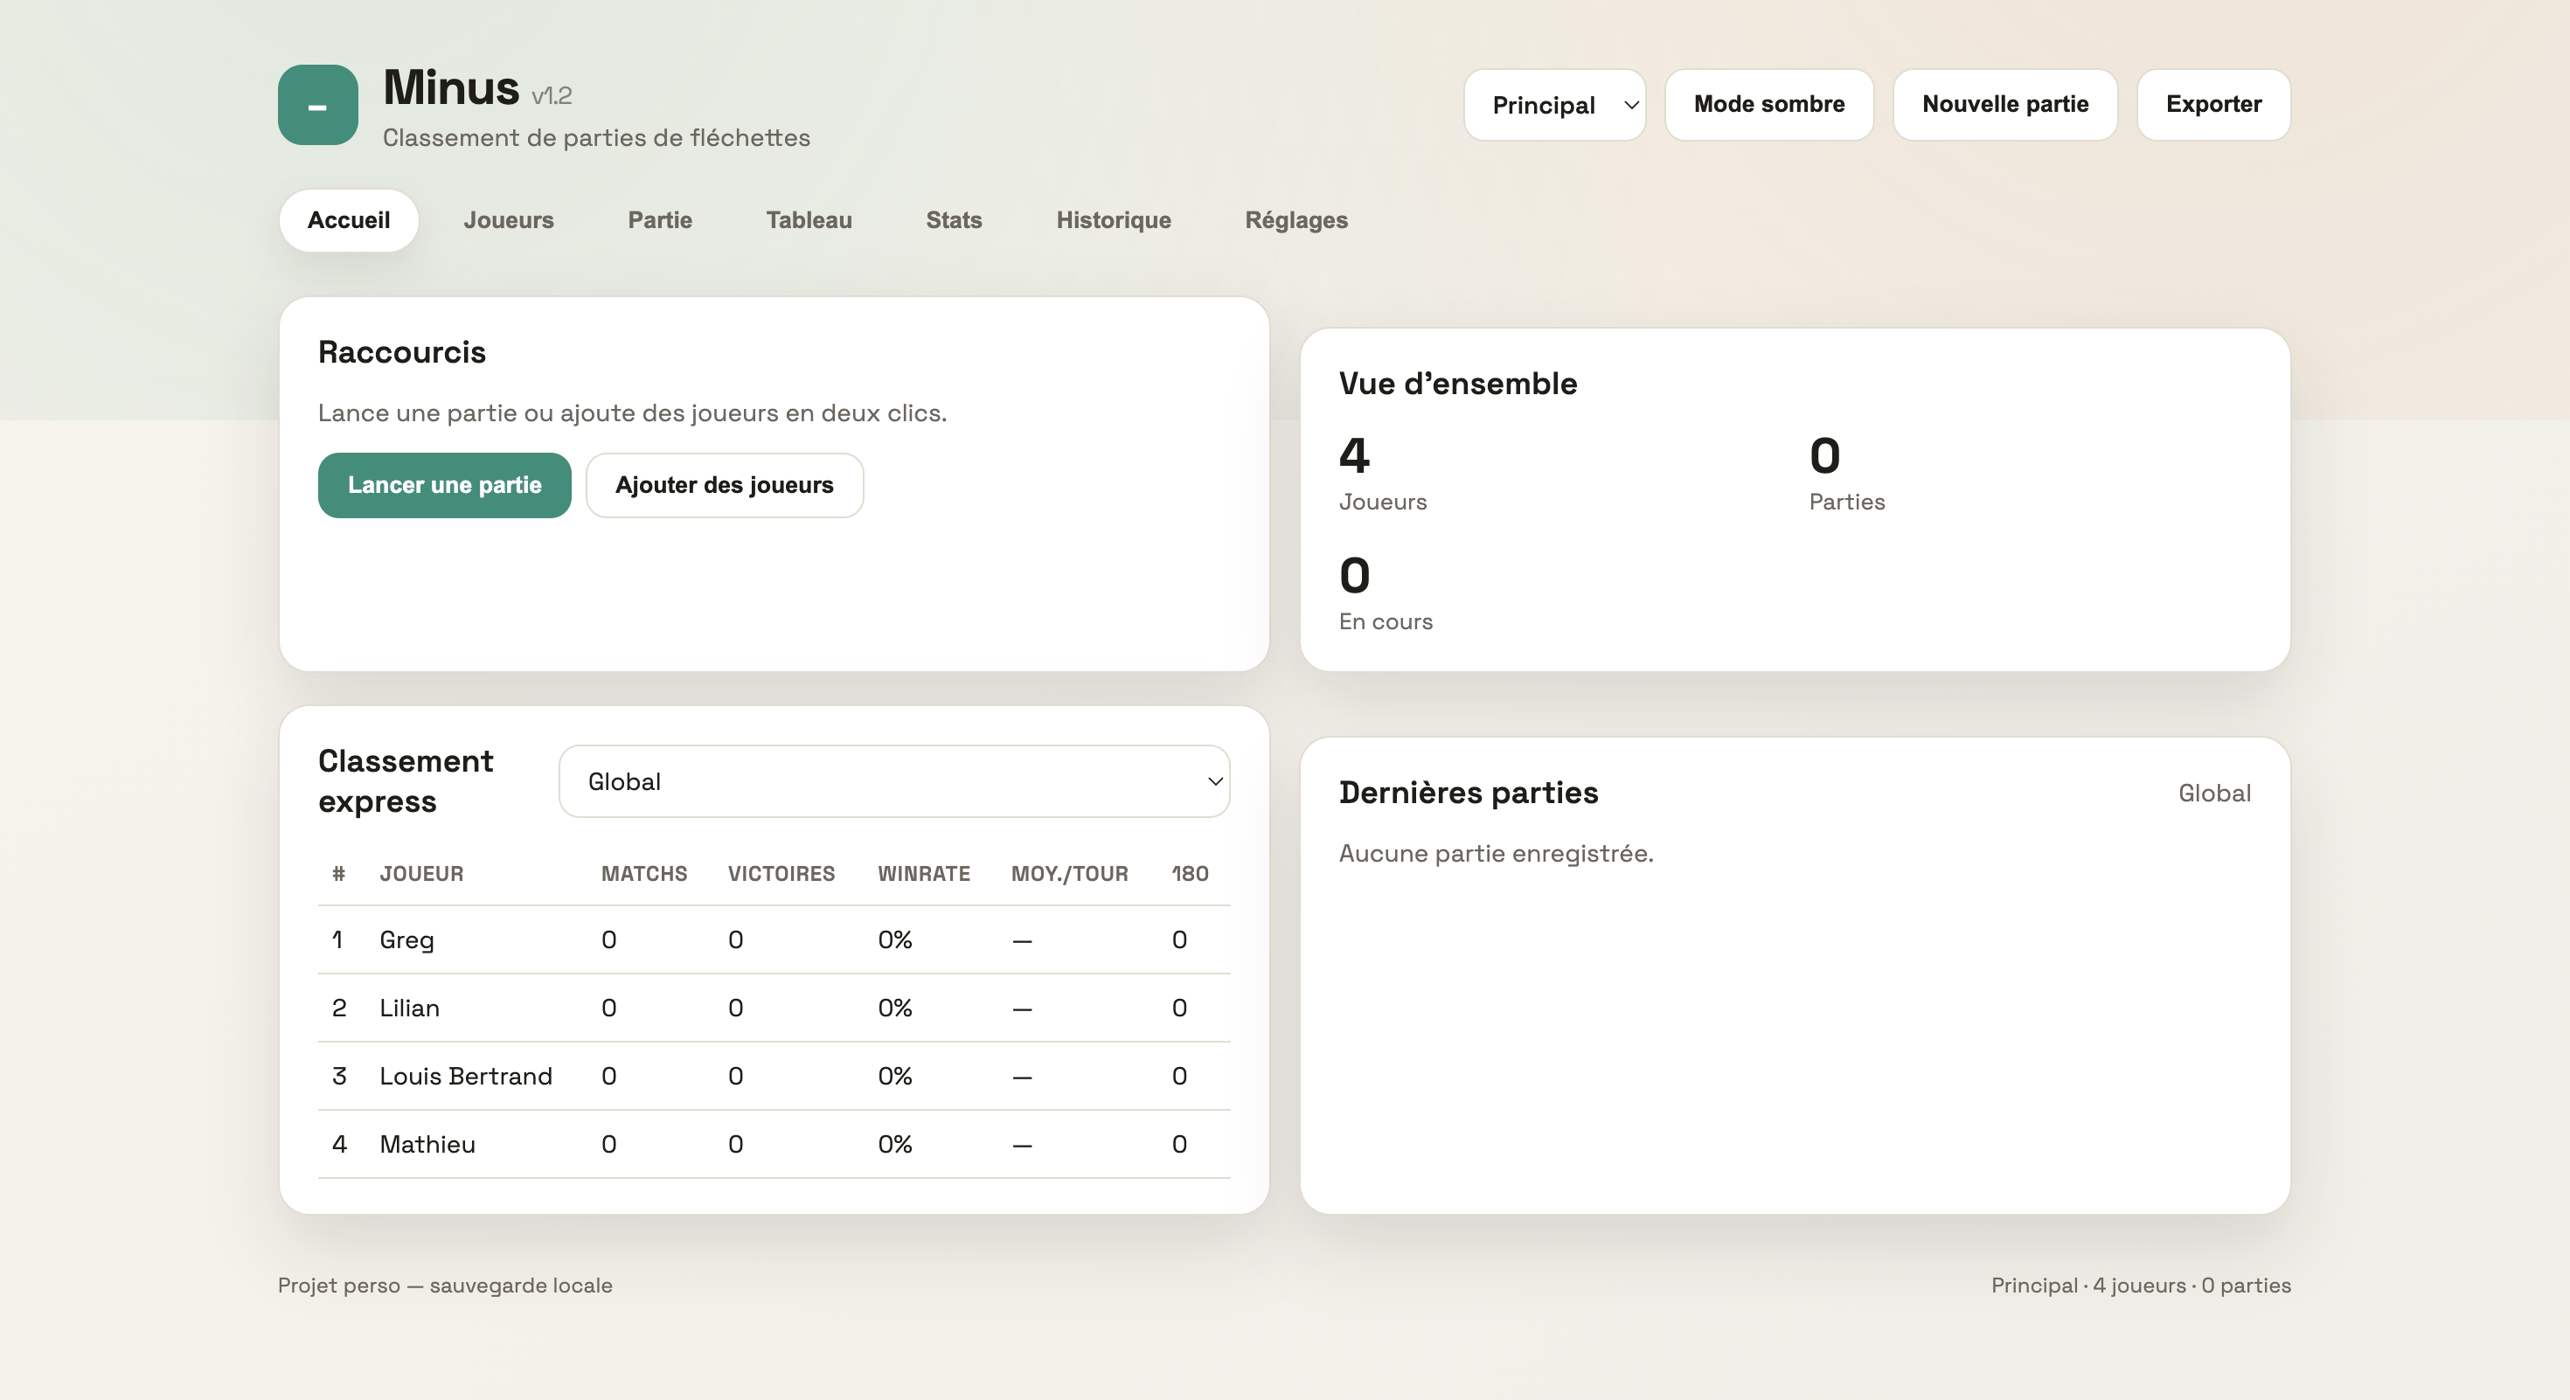Screen dimensions: 2570x1400
Task: Enable Mode sombre
Action: coord(1769,105)
